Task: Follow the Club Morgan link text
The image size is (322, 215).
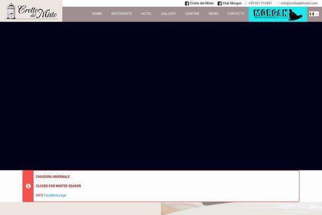Action: [x=232, y=3]
